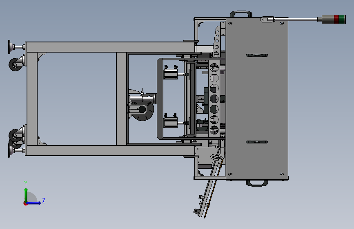
Task: Select the lower long horizontal frame beam
Action: 110,151
